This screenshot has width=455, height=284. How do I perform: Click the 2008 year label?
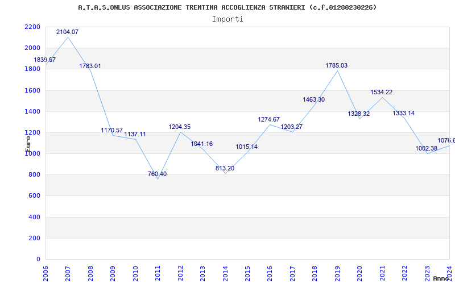click(x=90, y=273)
